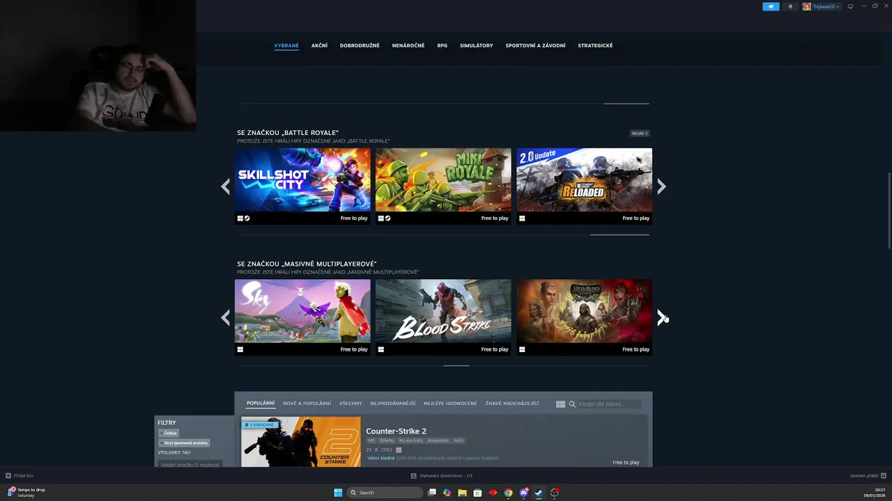
Task: Open the Counter-Strike 2 capsule image
Action: (x=301, y=442)
